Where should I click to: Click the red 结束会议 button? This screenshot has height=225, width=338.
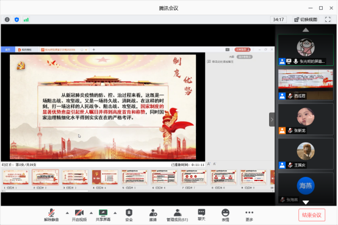[312, 215]
